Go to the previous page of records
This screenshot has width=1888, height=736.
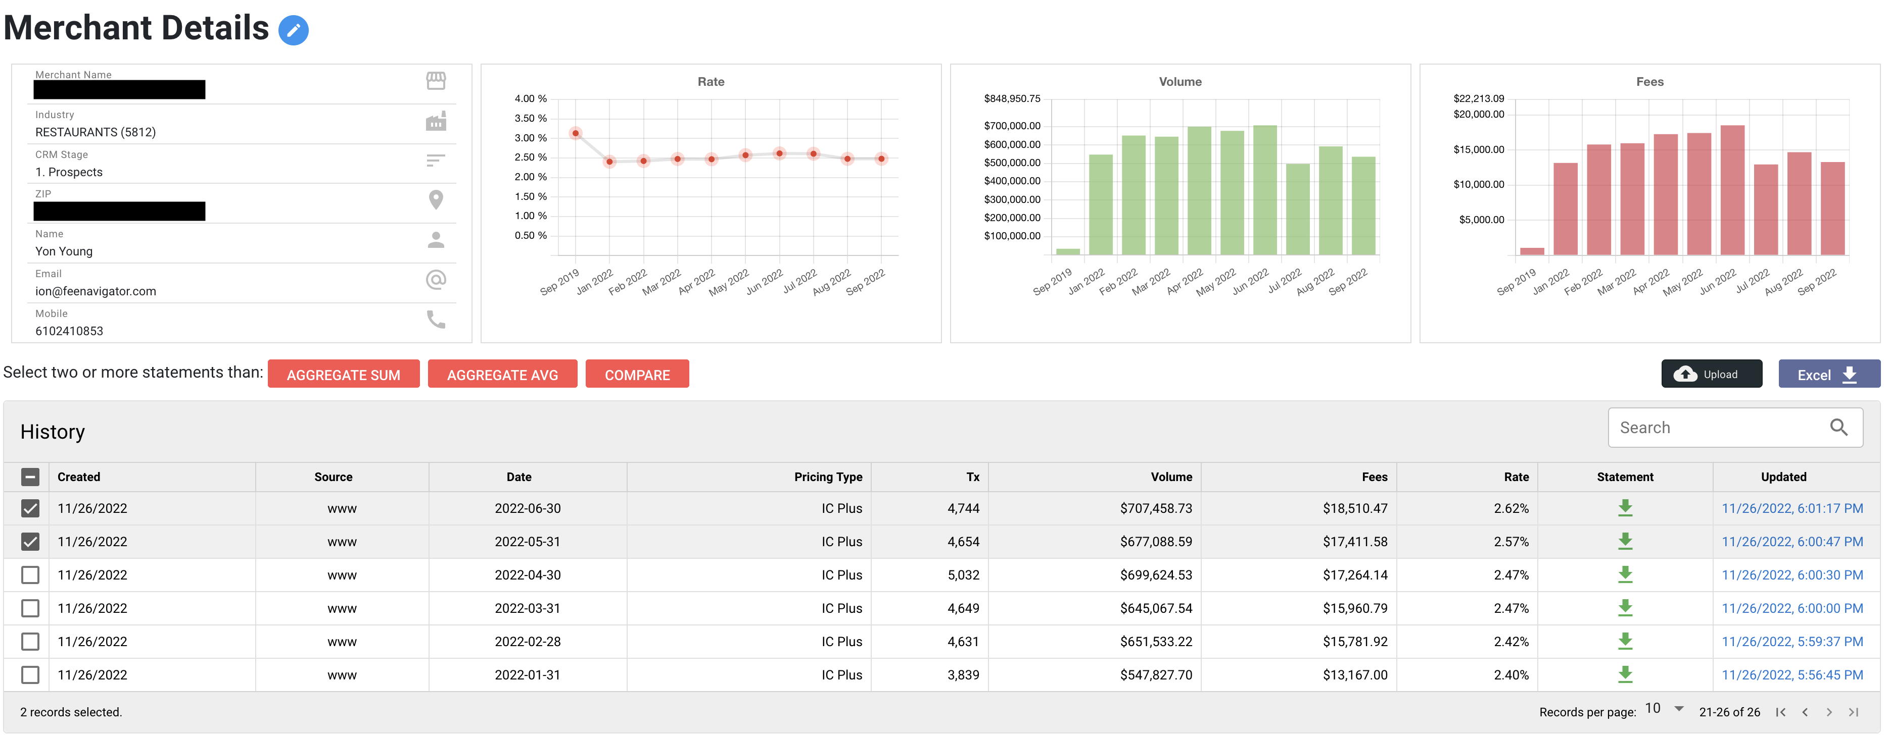(1805, 712)
